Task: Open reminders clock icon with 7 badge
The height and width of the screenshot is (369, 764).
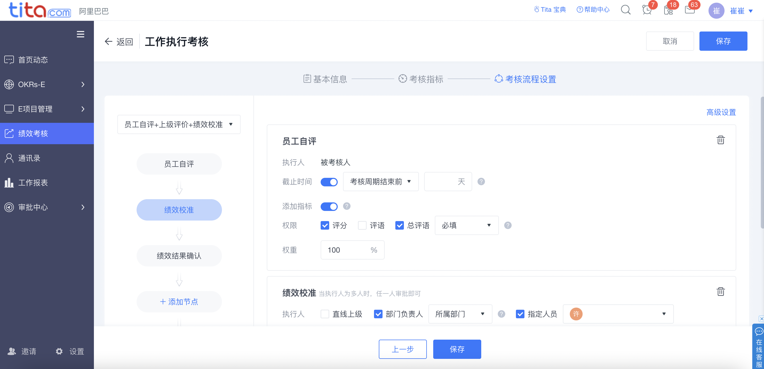Action: [x=647, y=10]
